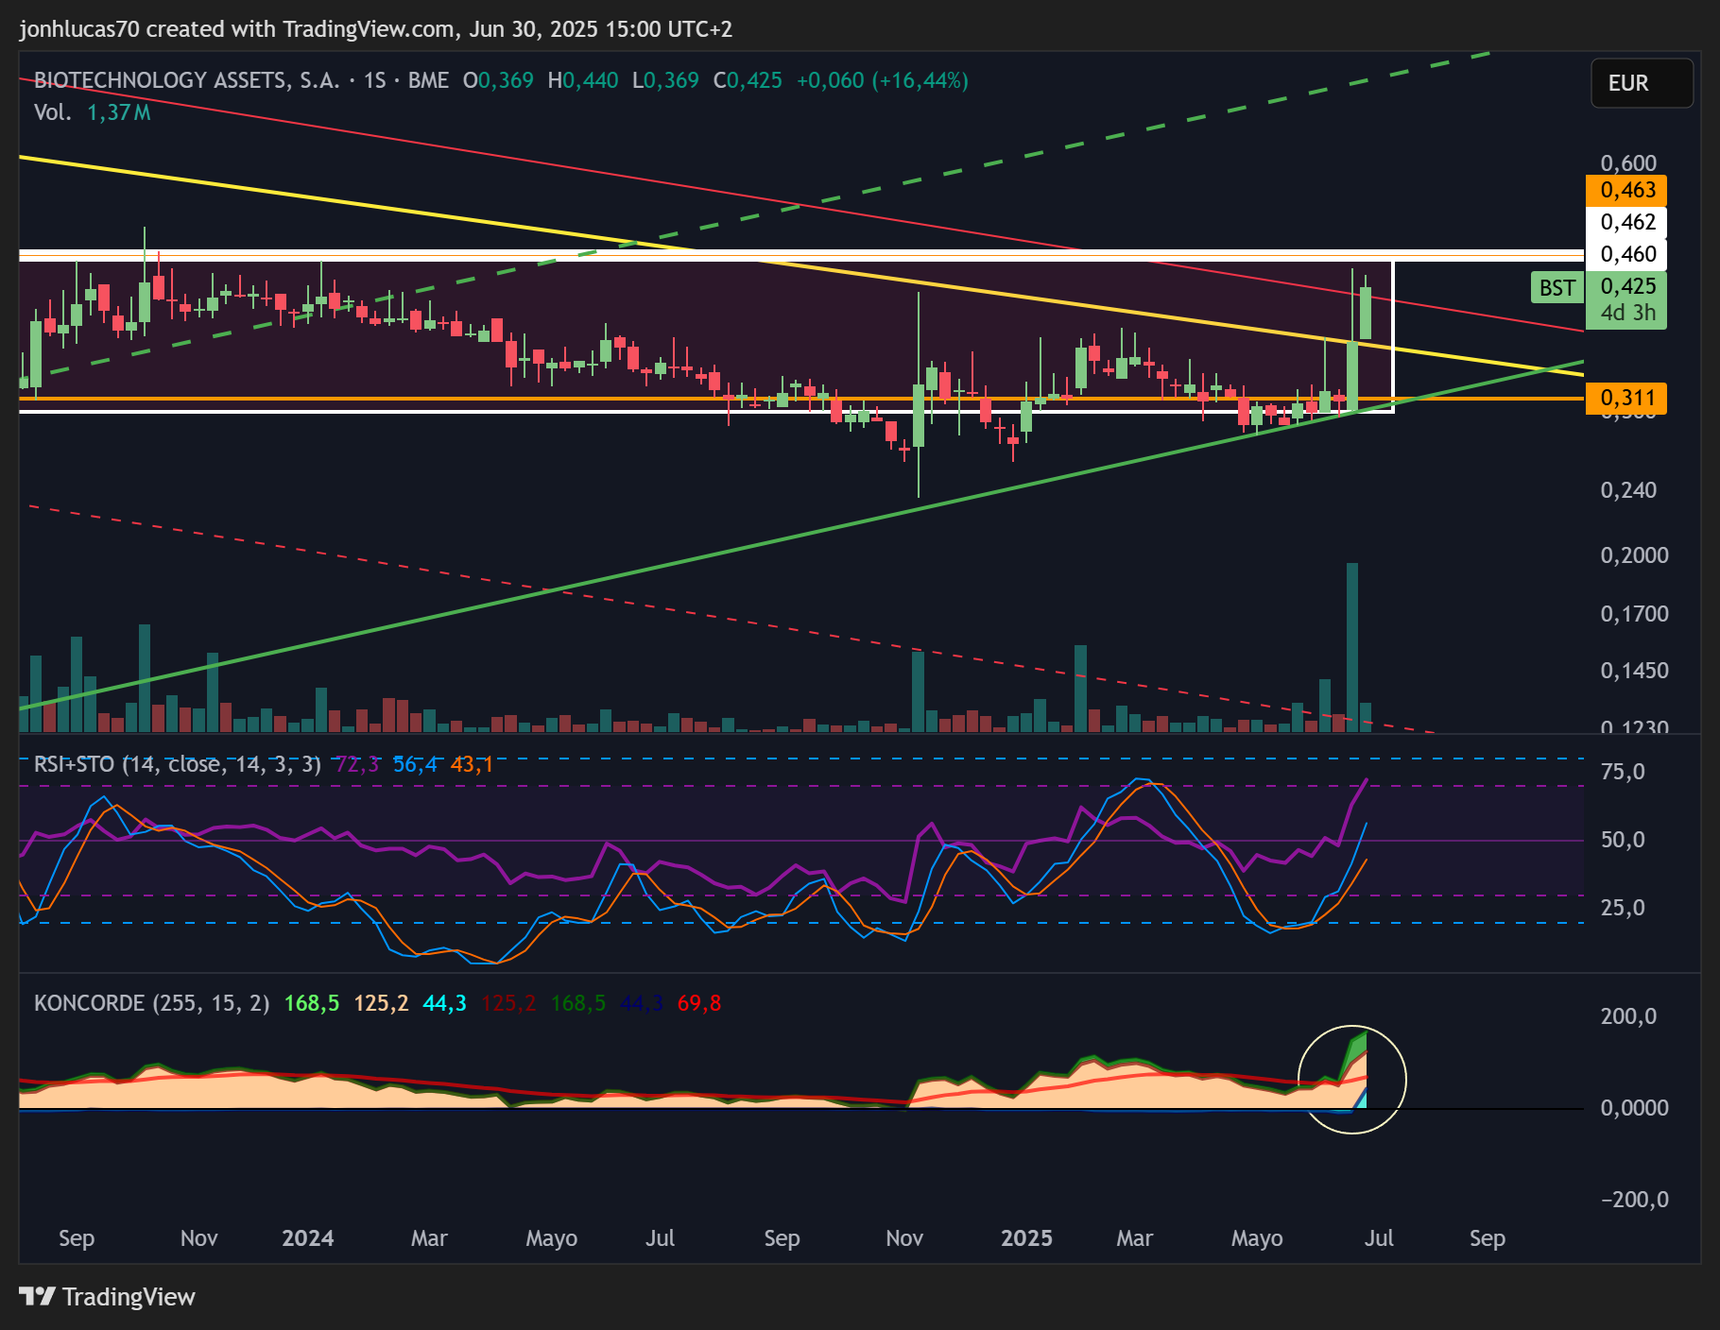Click the green 0,425 current price label
The image size is (1720, 1330).
(x=1626, y=287)
